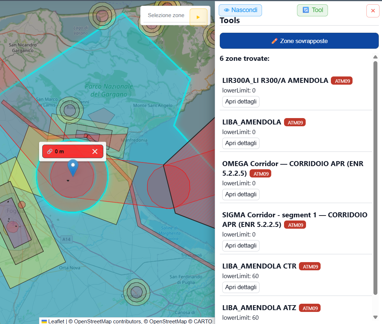Click the scrollbar down arrow

pos(375,317)
